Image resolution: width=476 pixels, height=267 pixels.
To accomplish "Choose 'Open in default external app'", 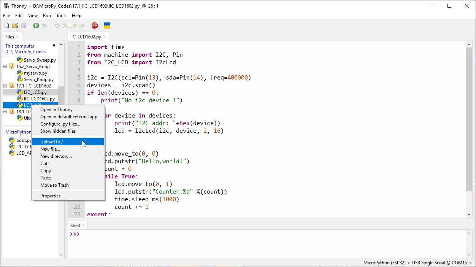I will (68, 117).
